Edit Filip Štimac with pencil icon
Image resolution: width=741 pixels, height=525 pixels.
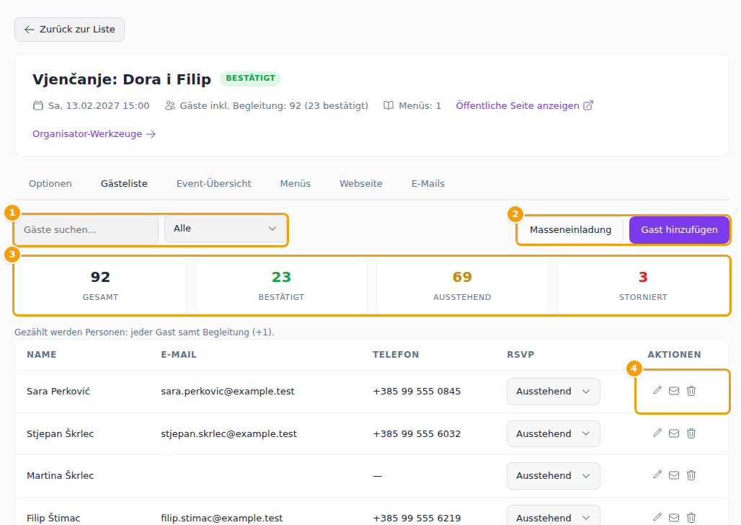(657, 518)
